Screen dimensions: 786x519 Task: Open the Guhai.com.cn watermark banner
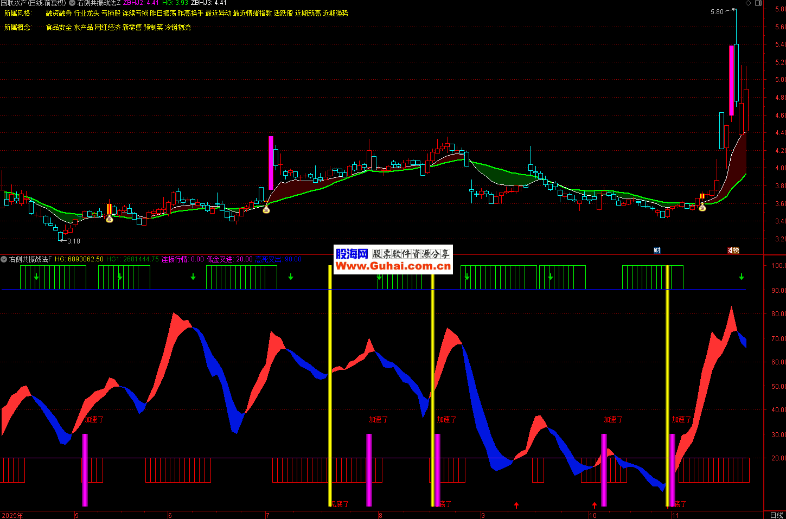[x=393, y=260]
